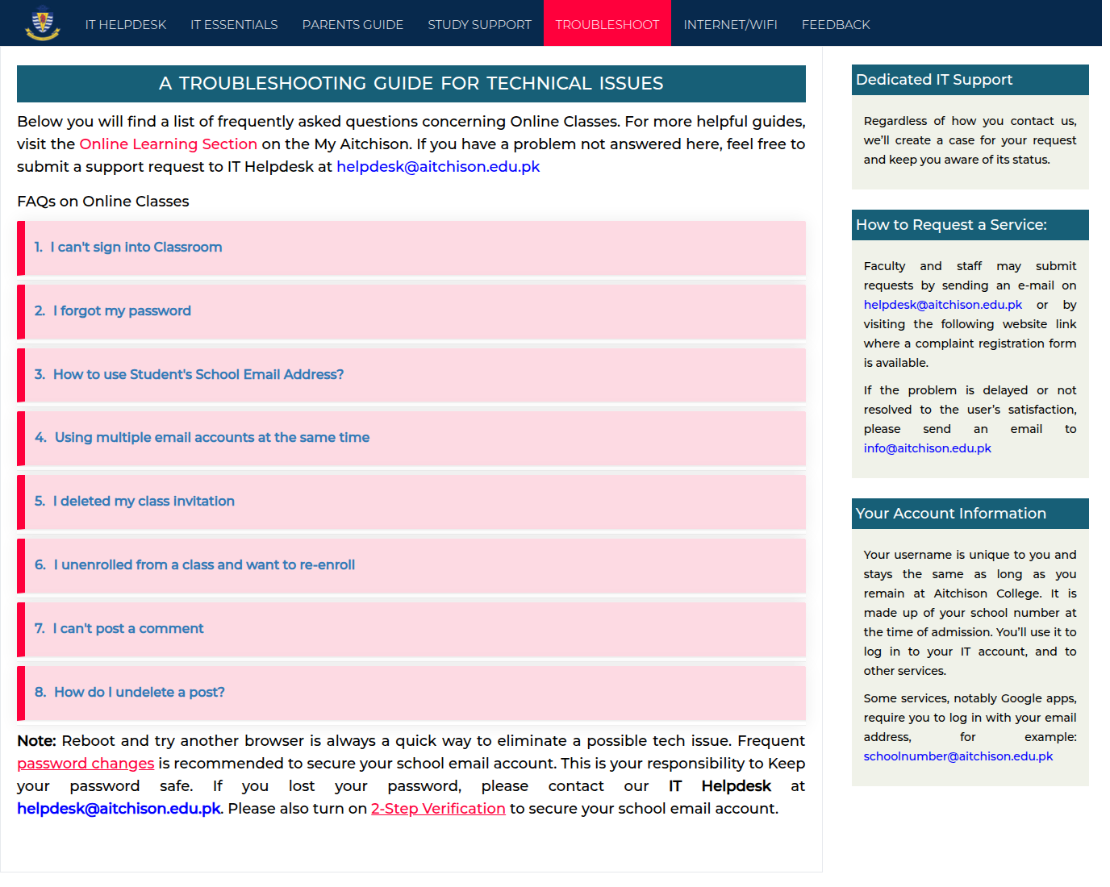This screenshot has height=887, width=1110.
Task: Expand FAQ 'I can't sign into Classroom'
Action: pos(411,248)
